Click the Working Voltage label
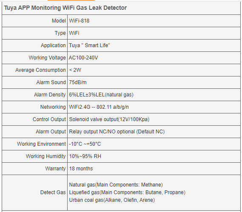 (47, 58)
